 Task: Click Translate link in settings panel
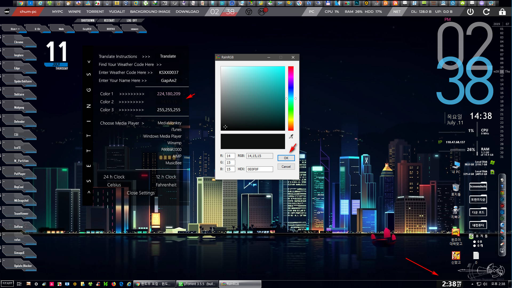(168, 56)
